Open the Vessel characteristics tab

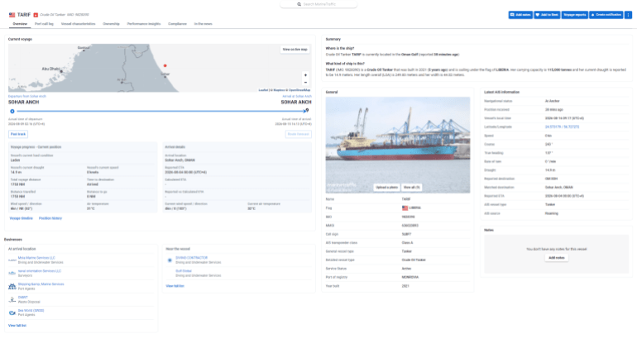pyautogui.click(x=78, y=24)
